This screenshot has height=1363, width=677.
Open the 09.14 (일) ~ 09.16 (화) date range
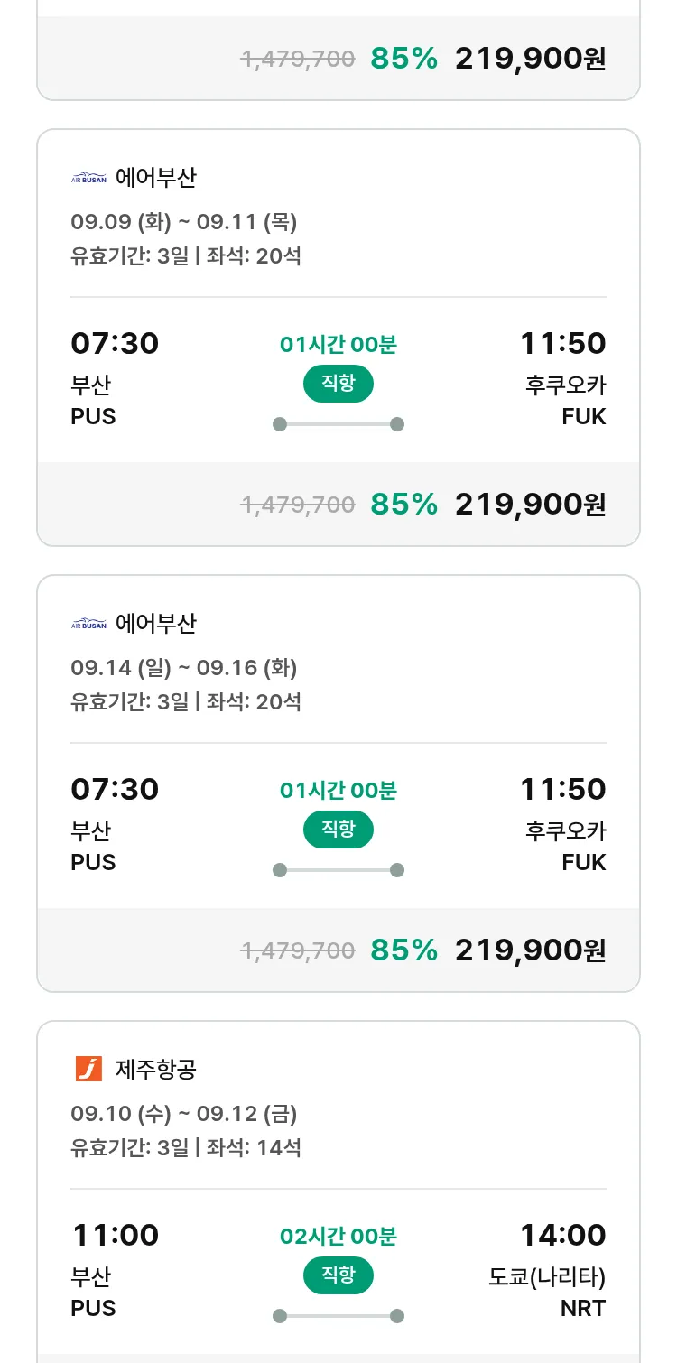184,668
